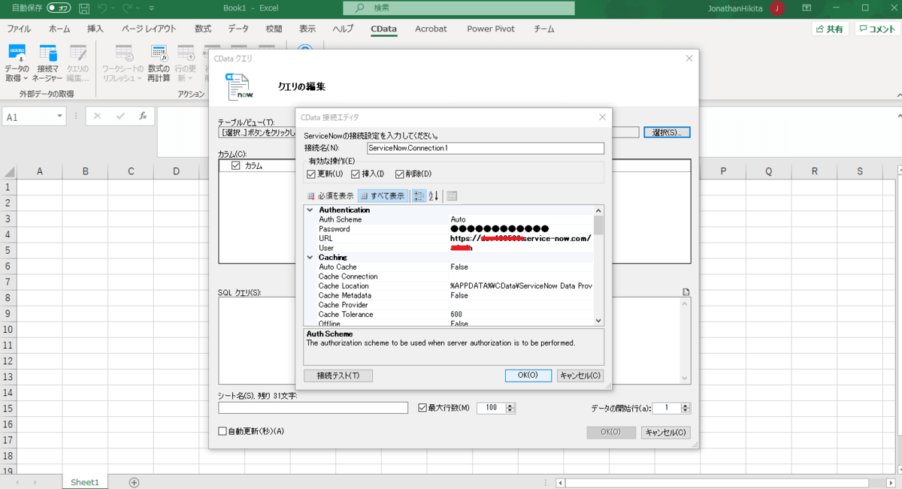Click ワークシートのリフレッシュ ribbon icon
This screenshot has height=489, width=902.
(123, 53)
